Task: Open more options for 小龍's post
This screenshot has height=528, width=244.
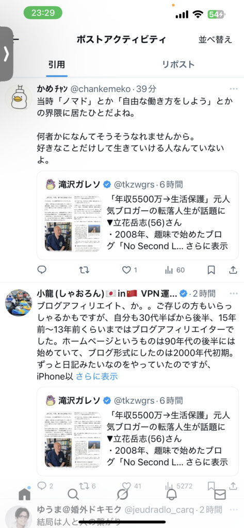Action: click(234, 293)
